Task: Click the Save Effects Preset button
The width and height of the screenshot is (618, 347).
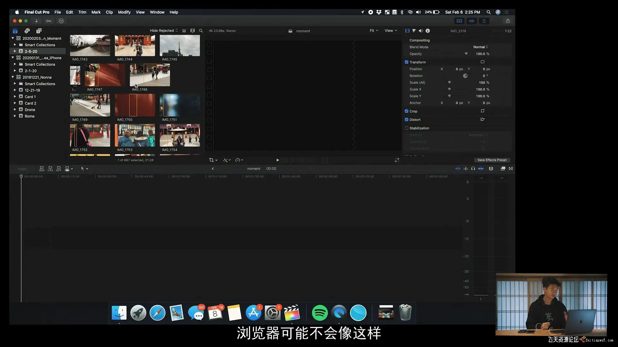Action: click(492, 160)
